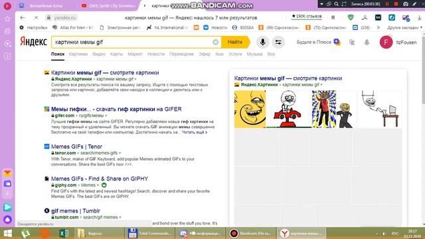Expand giphy.com result URL dropdown arrow
The width and height of the screenshot is (425, 239).
pos(98,185)
